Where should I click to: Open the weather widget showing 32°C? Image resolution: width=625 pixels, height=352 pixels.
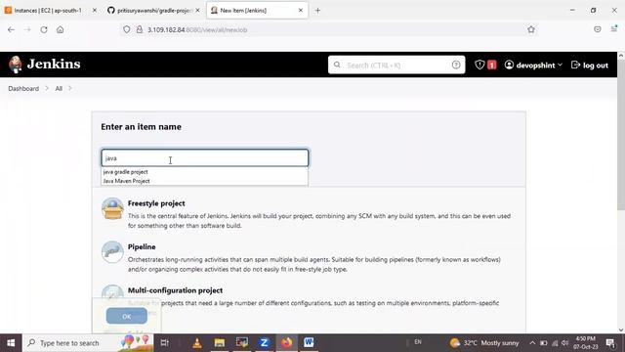click(x=484, y=343)
